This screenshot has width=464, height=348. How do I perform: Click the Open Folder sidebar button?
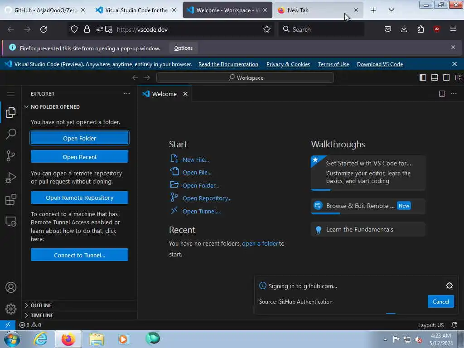(79, 138)
